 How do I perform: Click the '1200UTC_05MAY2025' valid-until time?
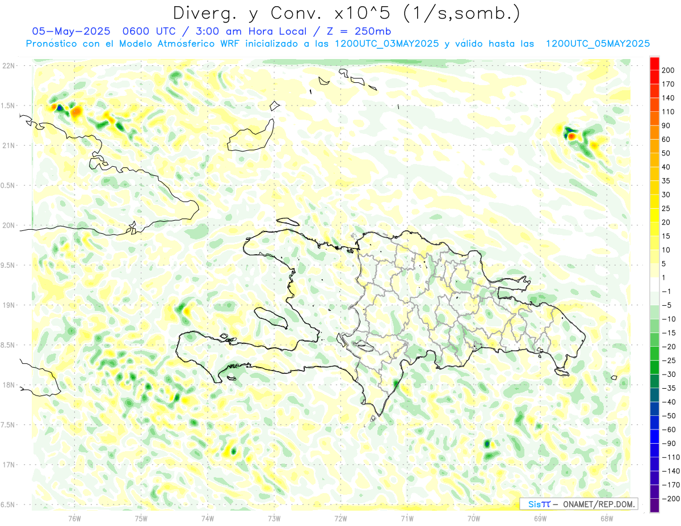(x=598, y=44)
